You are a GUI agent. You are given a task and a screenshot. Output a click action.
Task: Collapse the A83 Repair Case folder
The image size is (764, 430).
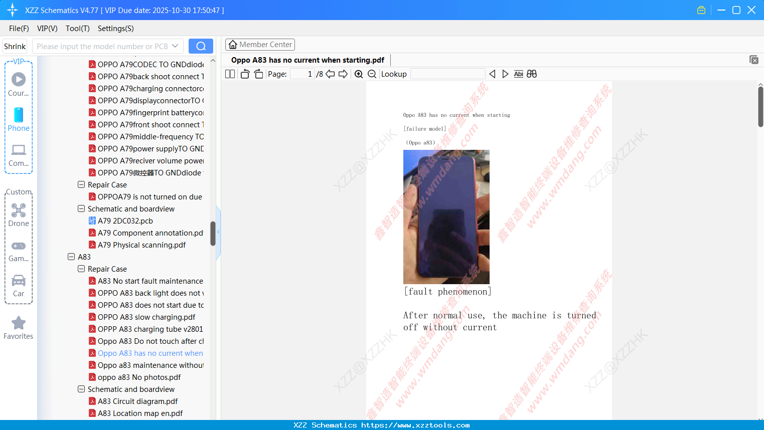tap(81, 269)
